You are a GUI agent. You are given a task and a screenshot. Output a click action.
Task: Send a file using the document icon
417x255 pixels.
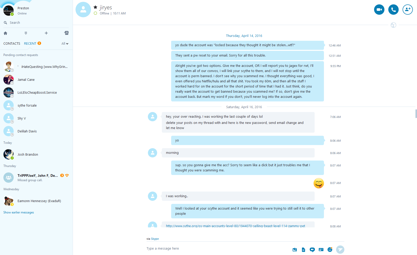pos(304,250)
